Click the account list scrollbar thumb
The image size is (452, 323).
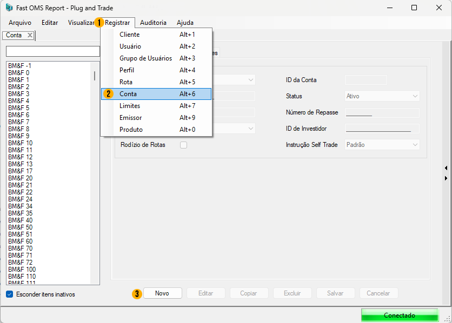pyautogui.click(x=95, y=76)
